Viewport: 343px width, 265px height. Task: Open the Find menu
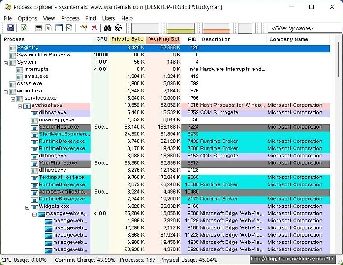91,18
